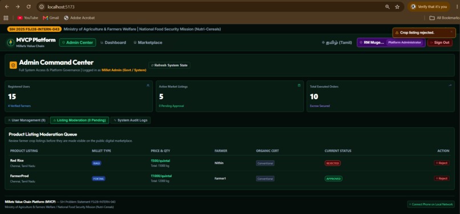460x214 pixels.
Task: Open the Marketplace nav item
Action: click(x=148, y=43)
